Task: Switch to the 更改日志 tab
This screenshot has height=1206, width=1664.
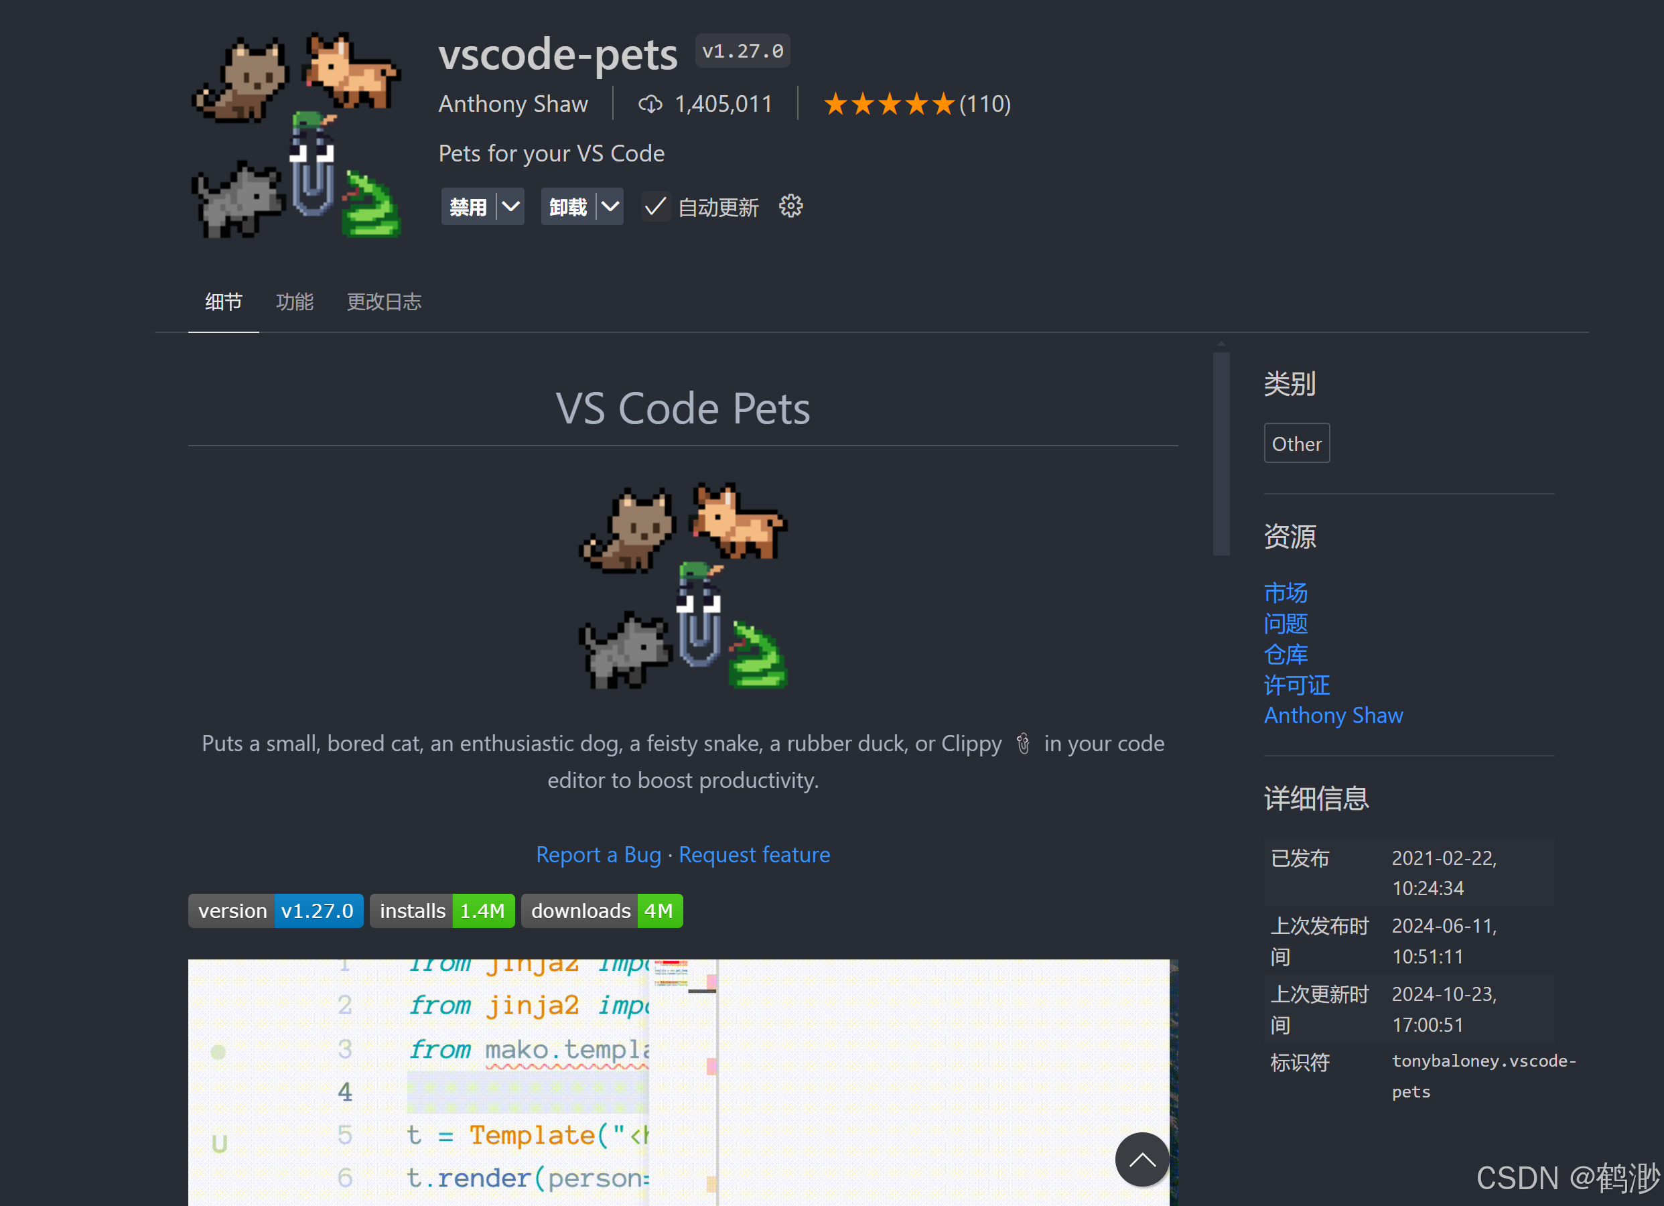Action: (384, 301)
